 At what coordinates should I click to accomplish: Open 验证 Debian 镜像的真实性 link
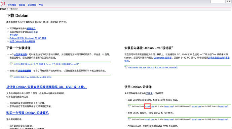click(x=22, y=41)
